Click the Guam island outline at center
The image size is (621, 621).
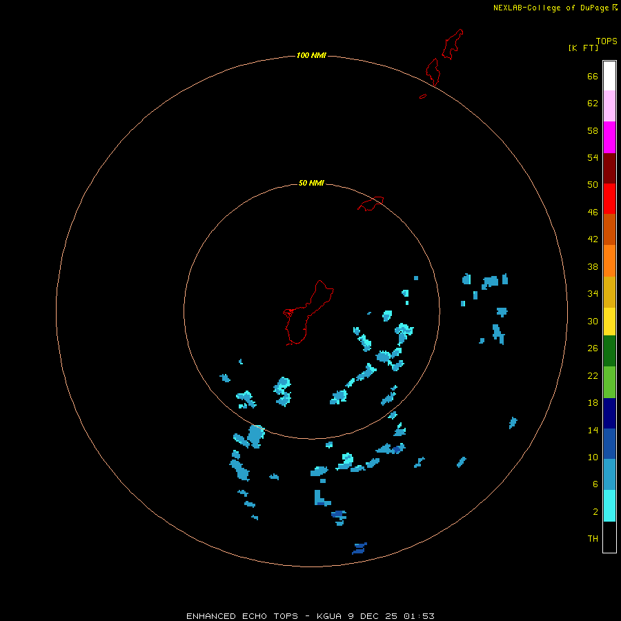pos(308,313)
